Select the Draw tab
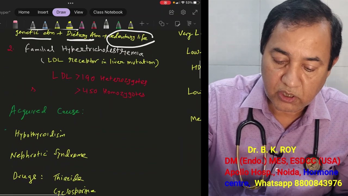Image resolution: width=348 pixels, height=196 pixels. pyautogui.click(x=61, y=12)
